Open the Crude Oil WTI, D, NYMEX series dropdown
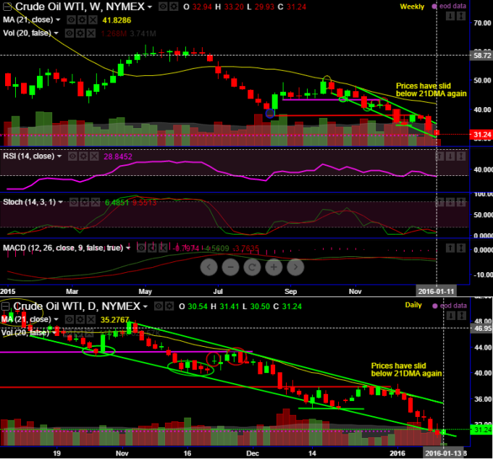Screen dimensions: 493x459 click(146, 306)
